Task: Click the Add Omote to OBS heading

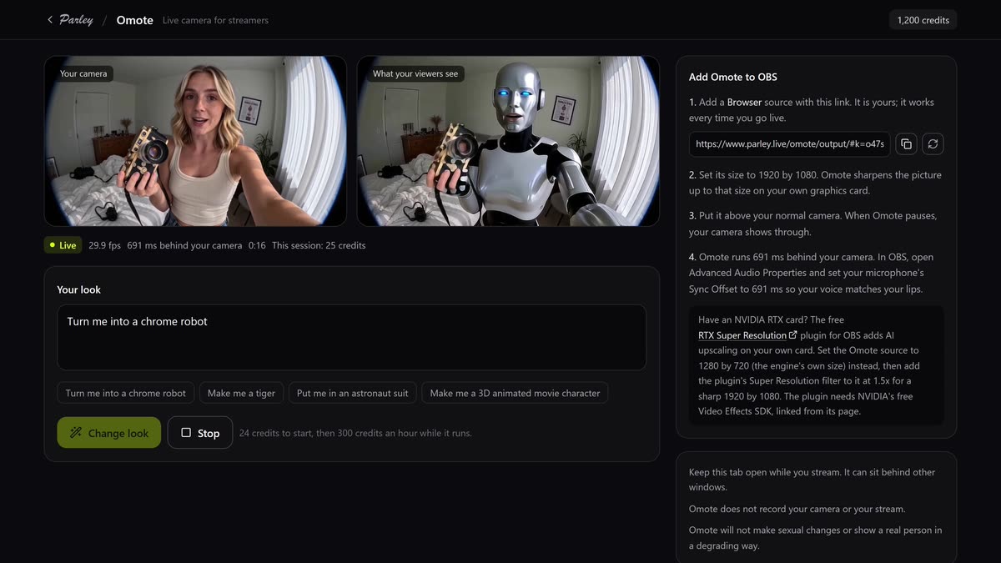Action: (x=732, y=77)
